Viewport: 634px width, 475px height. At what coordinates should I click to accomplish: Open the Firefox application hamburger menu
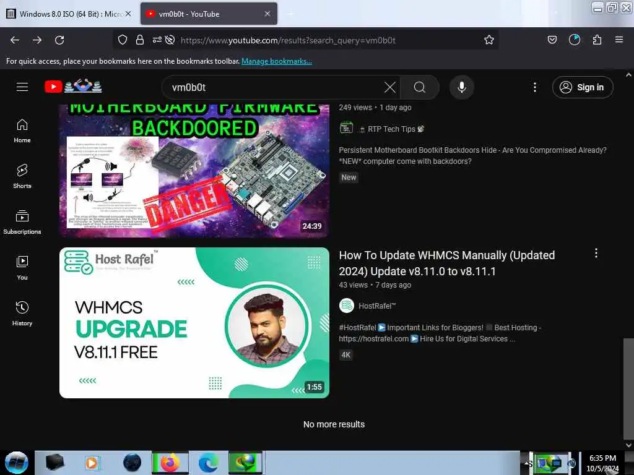point(619,40)
